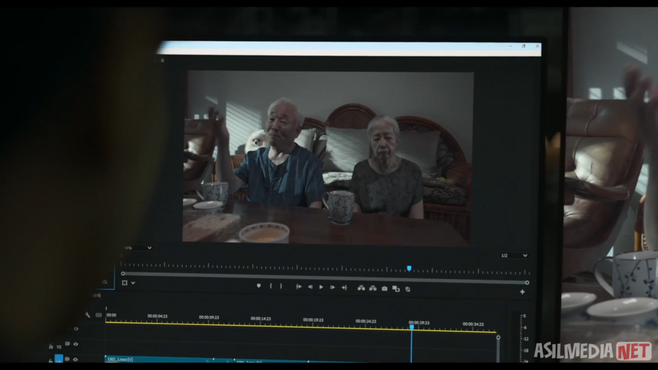Step forward one frame
This screenshot has height=370, width=658.
332,287
